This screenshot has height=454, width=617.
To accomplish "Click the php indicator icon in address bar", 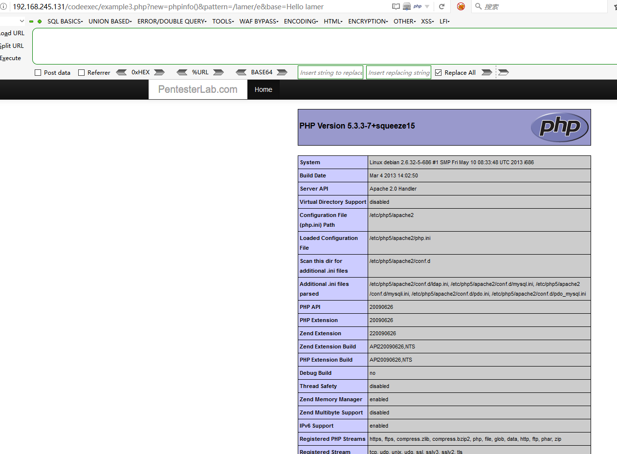I will pyautogui.click(x=418, y=6).
